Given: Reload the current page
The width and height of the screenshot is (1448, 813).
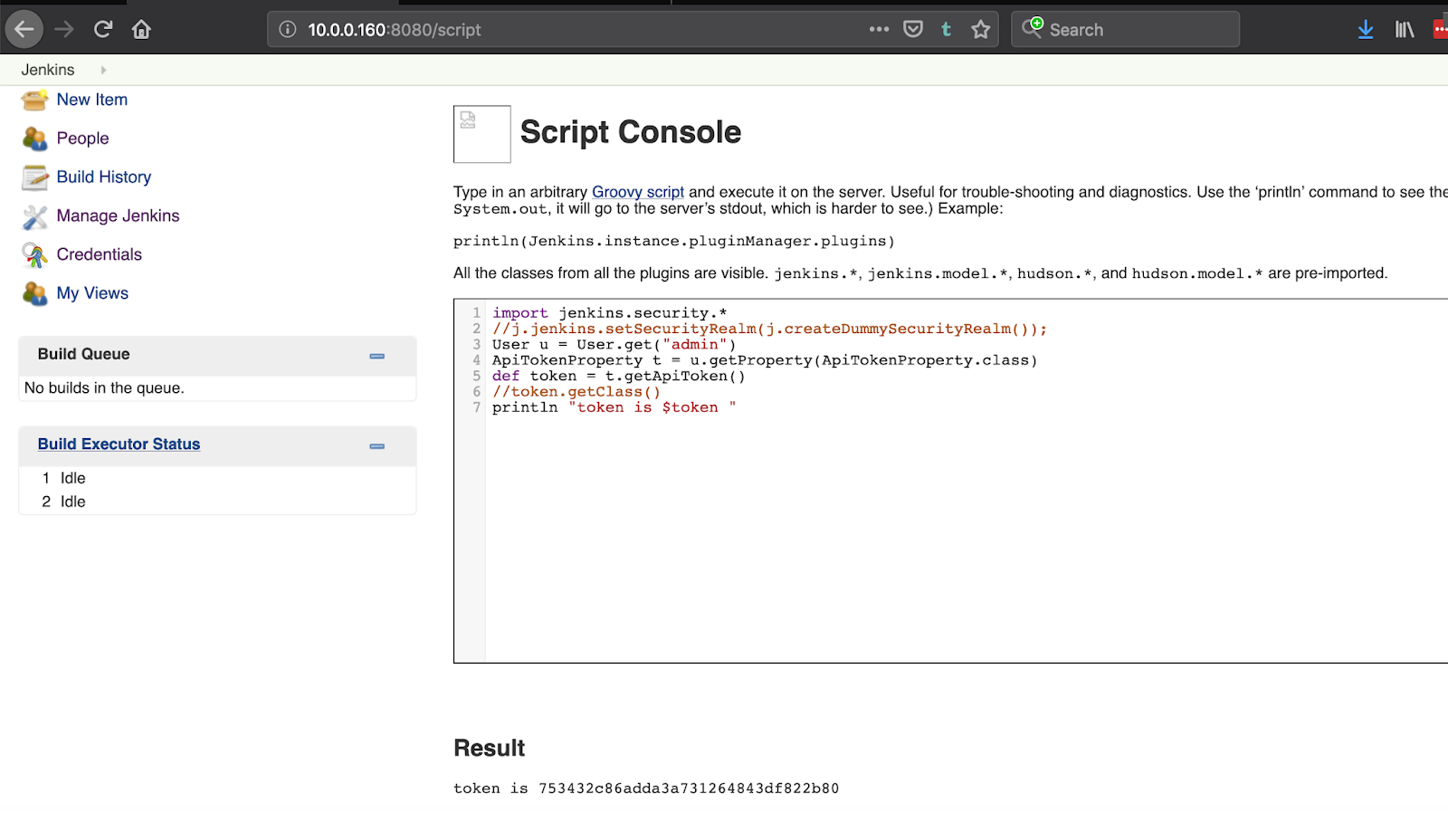Looking at the screenshot, I should [103, 29].
